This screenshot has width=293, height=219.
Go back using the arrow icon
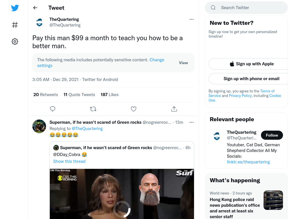35,8
